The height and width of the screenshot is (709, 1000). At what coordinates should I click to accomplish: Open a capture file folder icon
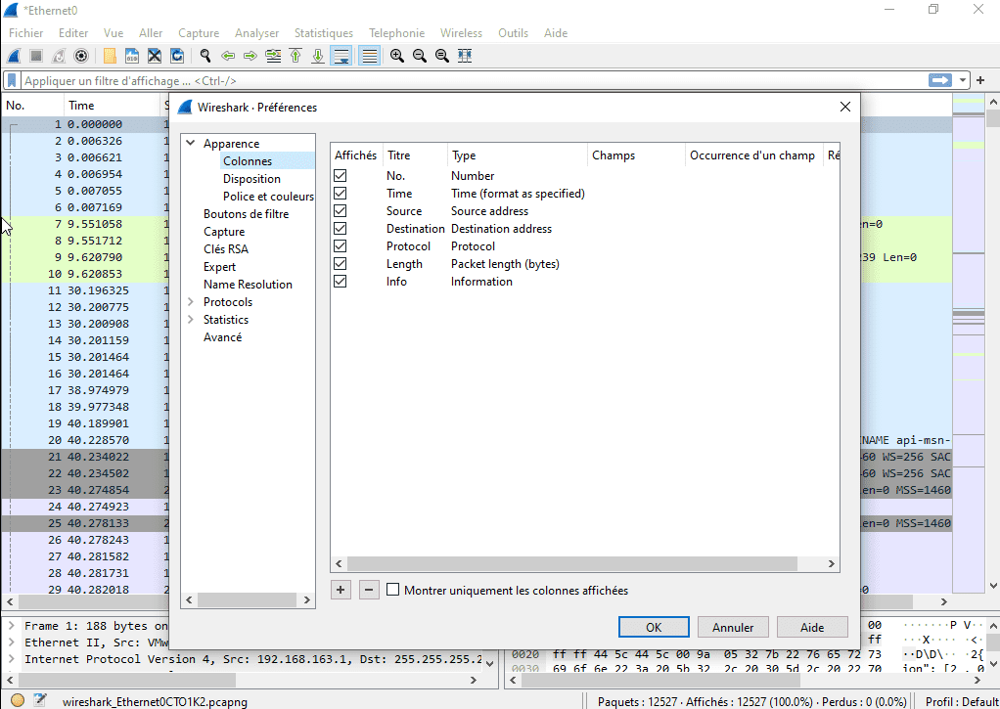click(110, 56)
